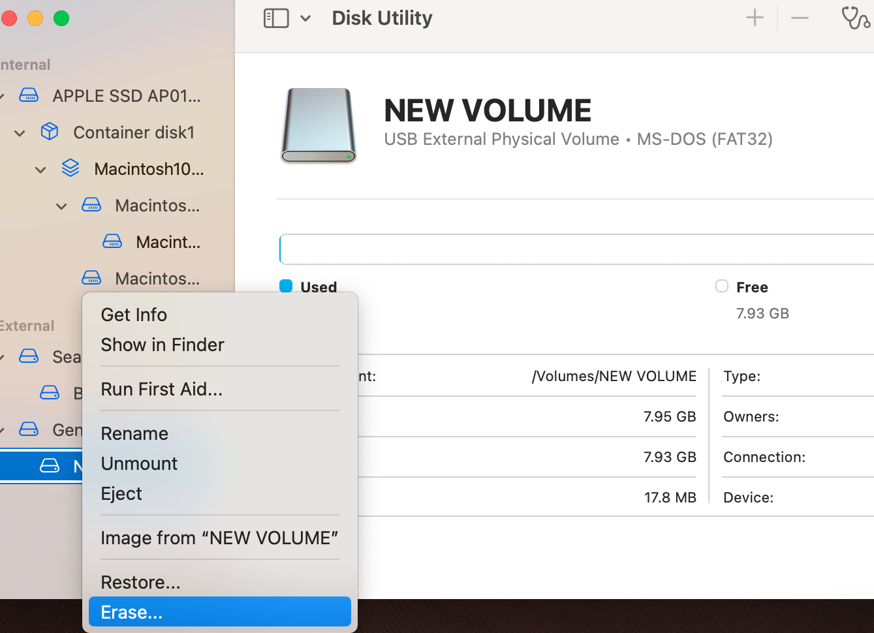
Task: Minimize window with yellow button
Action: [x=35, y=18]
